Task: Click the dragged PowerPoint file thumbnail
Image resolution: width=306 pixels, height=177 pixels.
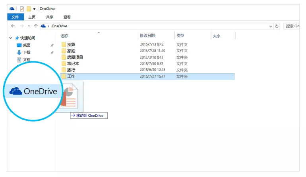Action: pyautogui.click(x=70, y=96)
